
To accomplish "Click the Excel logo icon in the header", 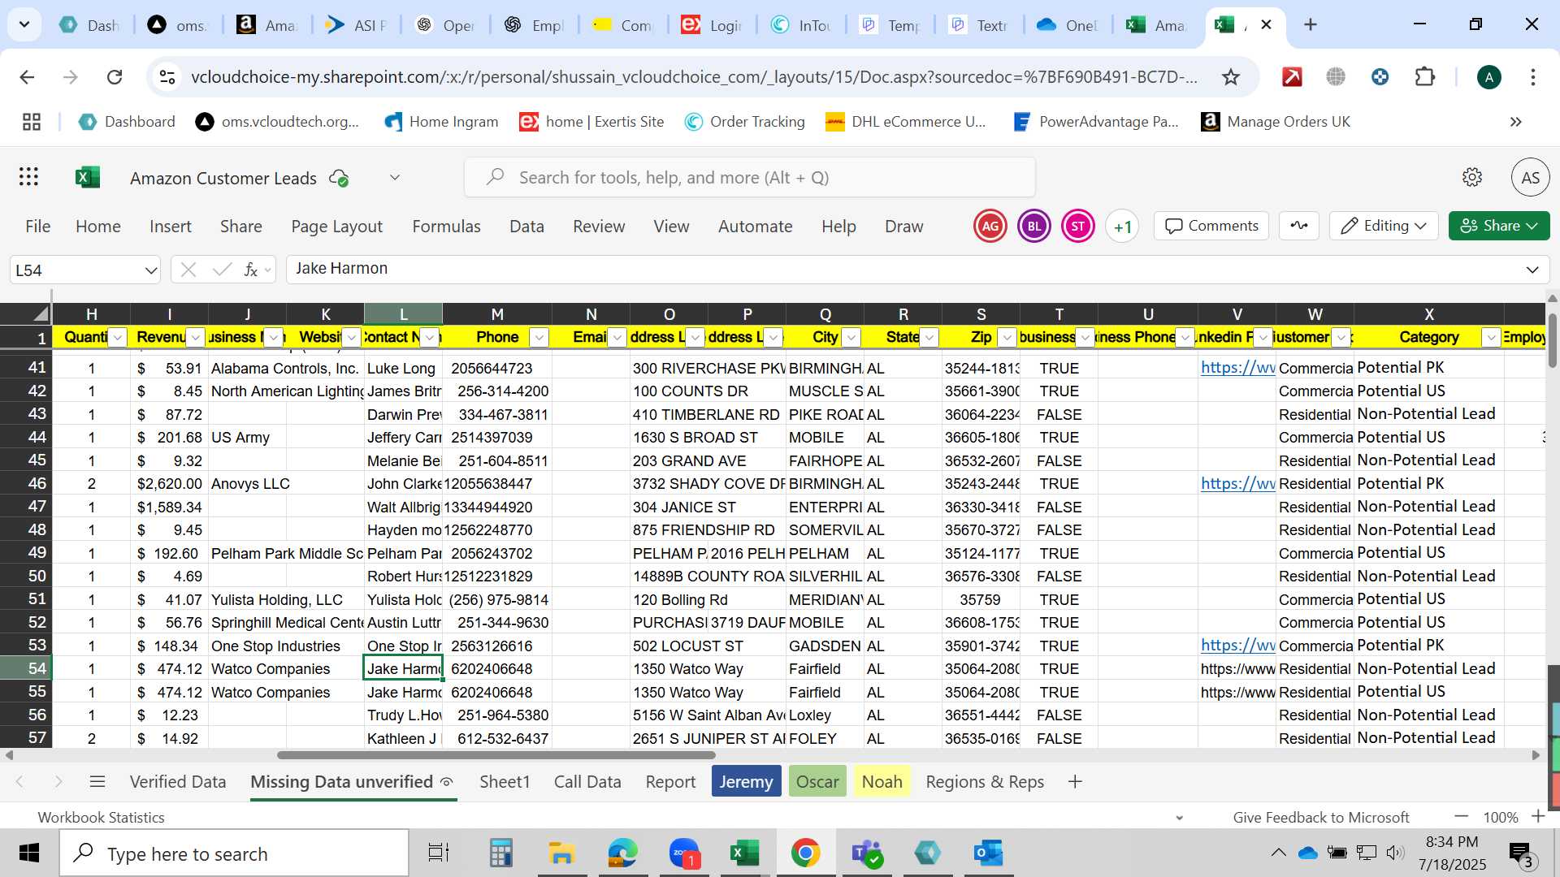I will pyautogui.click(x=87, y=177).
